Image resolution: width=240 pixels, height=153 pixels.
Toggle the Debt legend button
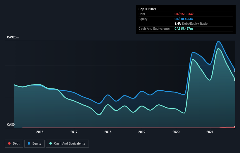[x=14, y=144]
